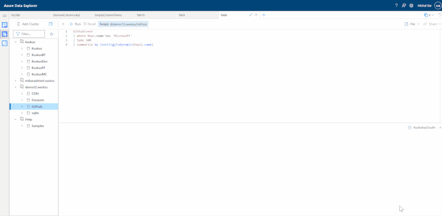Collapse all connections tree icon
The image size is (442, 216).
click(50, 24)
